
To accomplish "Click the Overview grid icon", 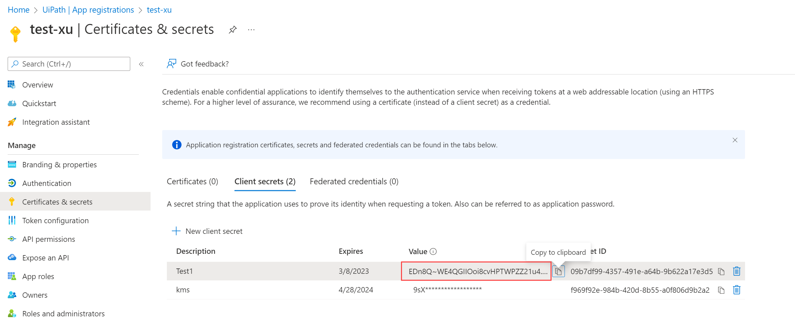I will click(x=12, y=84).
